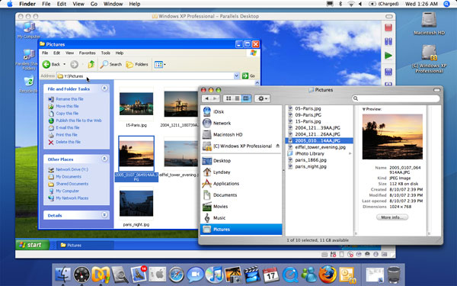This screenshot has height=286, width=457.
Task: Collapse the File and Folder Tasks panel
Action: [104, 88]
